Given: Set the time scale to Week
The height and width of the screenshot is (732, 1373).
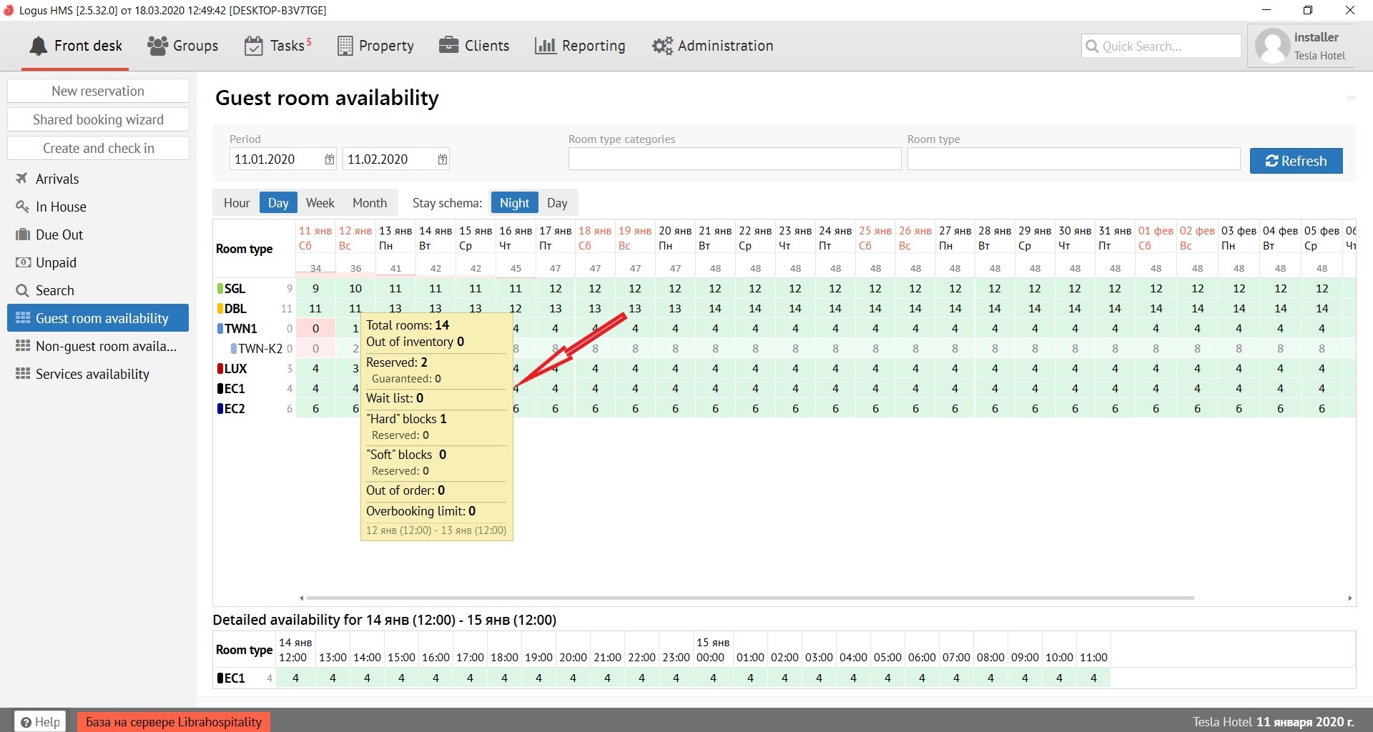Looking at the screenshot, I should [x=320, y=203].
